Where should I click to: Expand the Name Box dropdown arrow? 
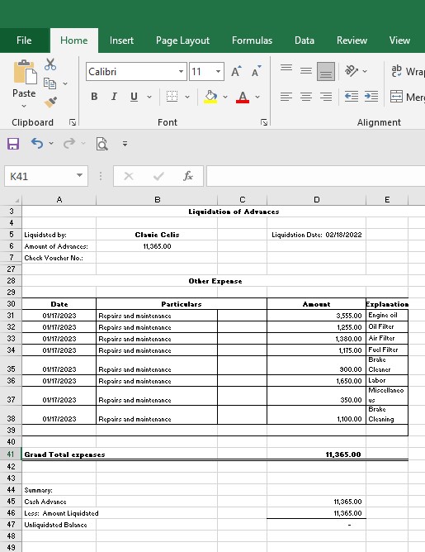coord(80,176)
